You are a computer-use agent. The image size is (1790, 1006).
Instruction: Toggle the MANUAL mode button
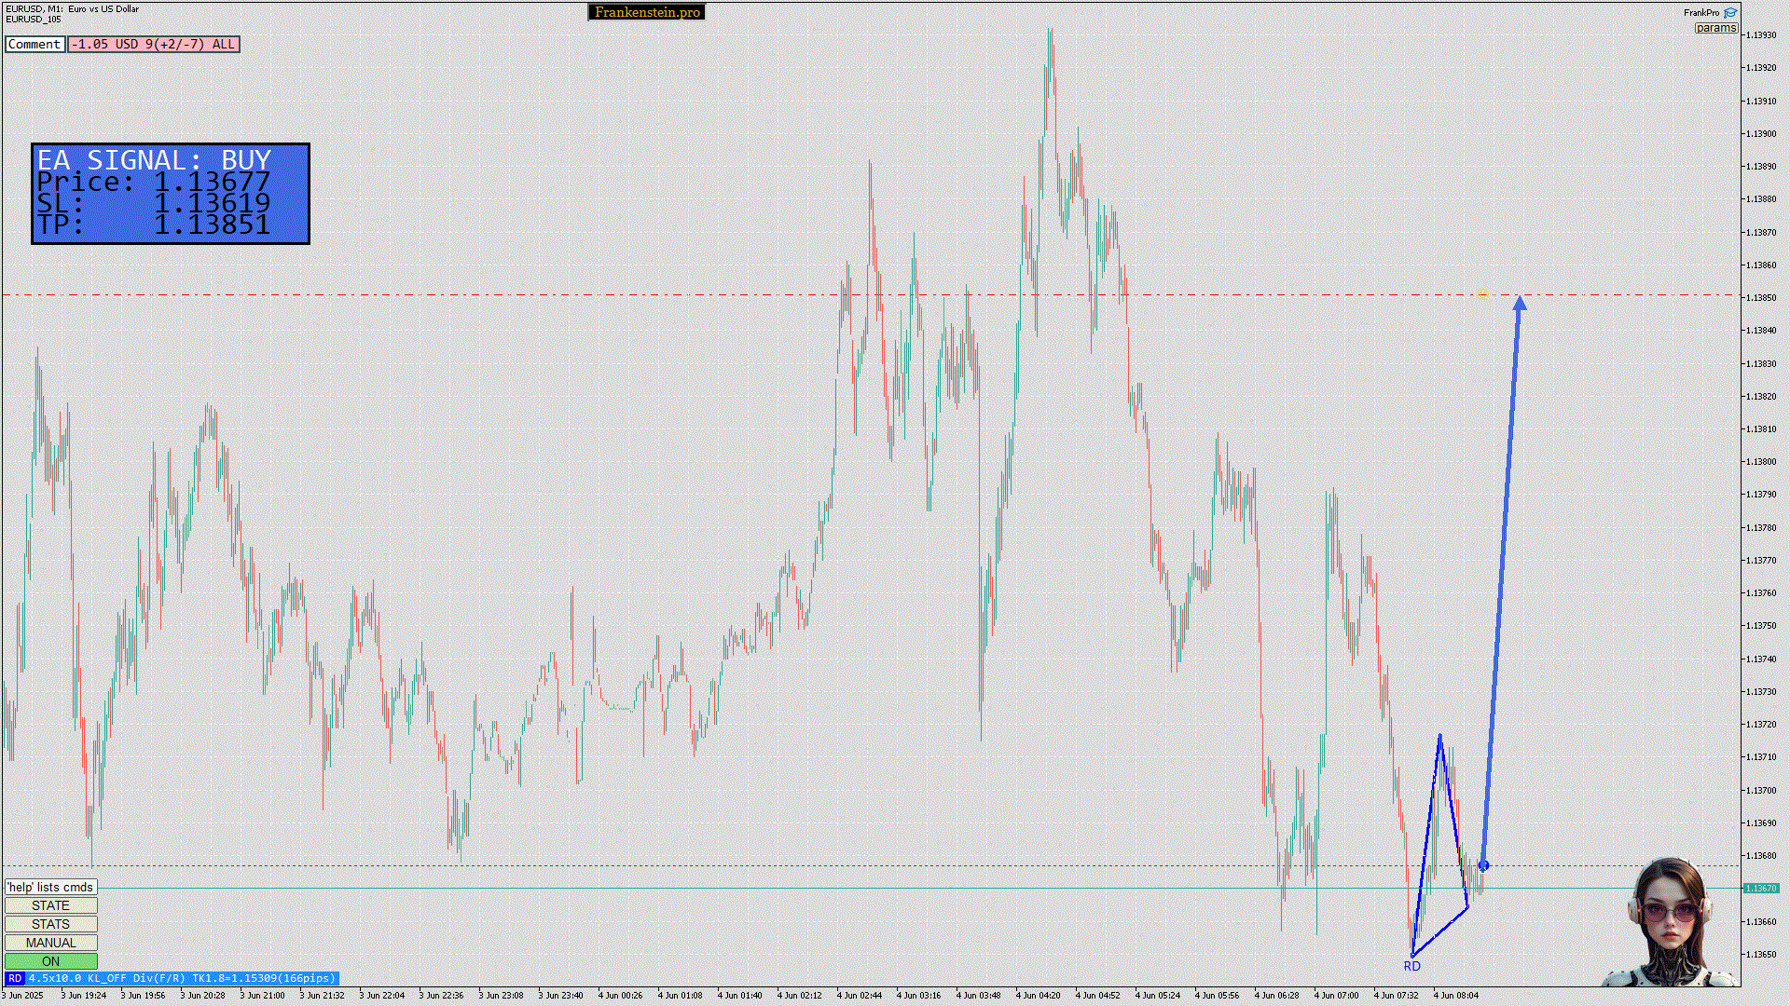pos(50,943)
